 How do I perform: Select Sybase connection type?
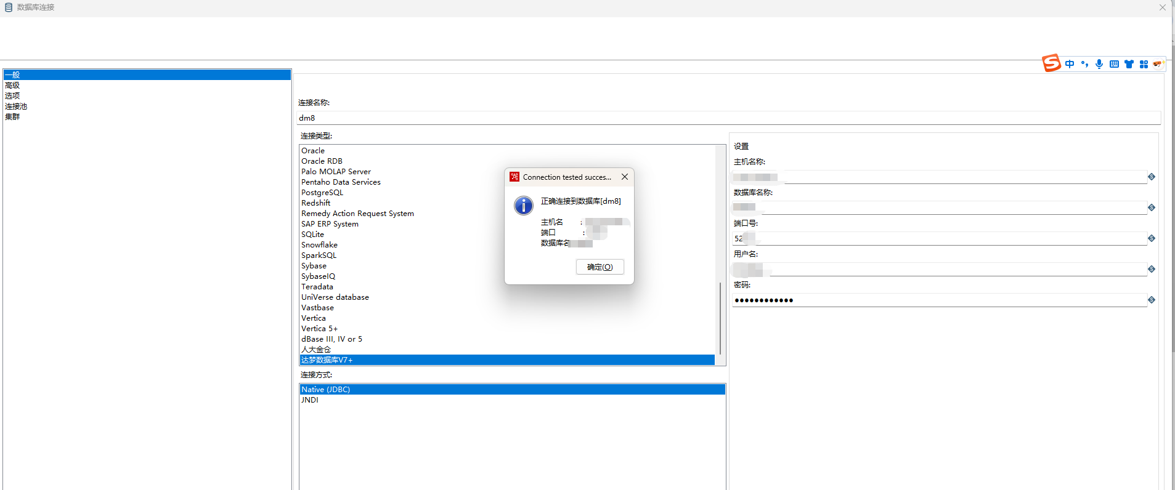tap(507, 266)
